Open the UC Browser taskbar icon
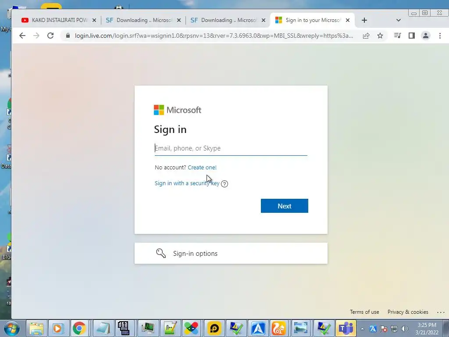Image resolution: width=449 pixels, height=337 pixels. pyautogui.click(x=279, y=328)
